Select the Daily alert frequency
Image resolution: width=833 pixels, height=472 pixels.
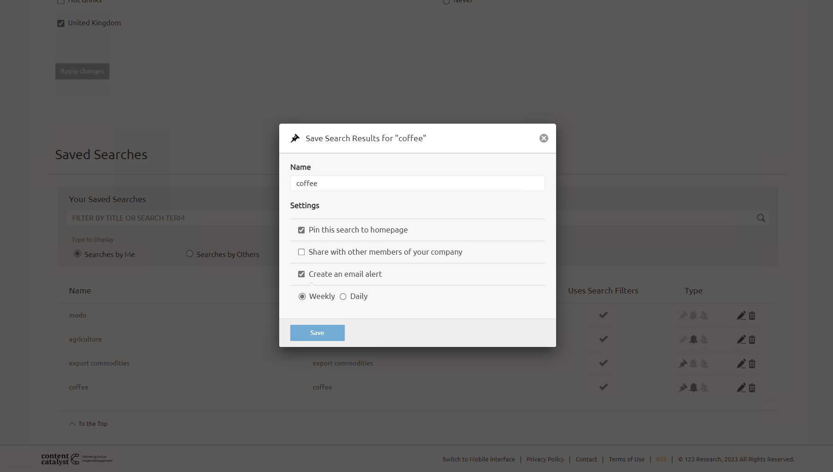click(x=343, y=297)
